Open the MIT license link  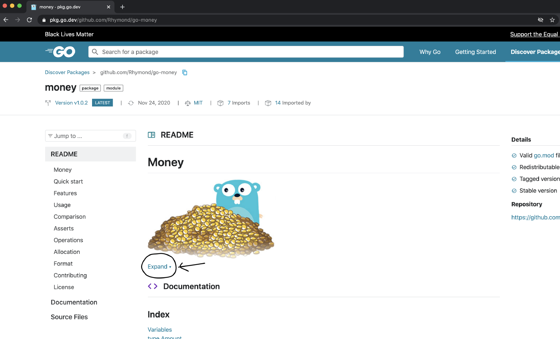(198, 103)
